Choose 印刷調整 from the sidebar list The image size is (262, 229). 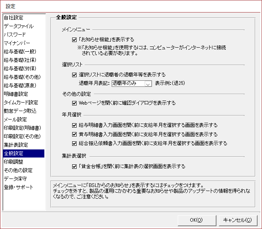point(14,162)
